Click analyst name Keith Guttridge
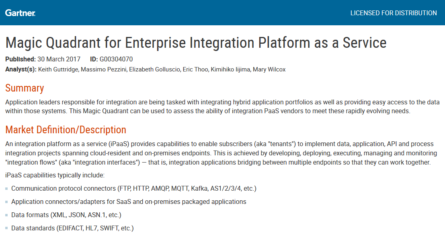The width and height of the screenshot is (445, 234). coord(58,69)
